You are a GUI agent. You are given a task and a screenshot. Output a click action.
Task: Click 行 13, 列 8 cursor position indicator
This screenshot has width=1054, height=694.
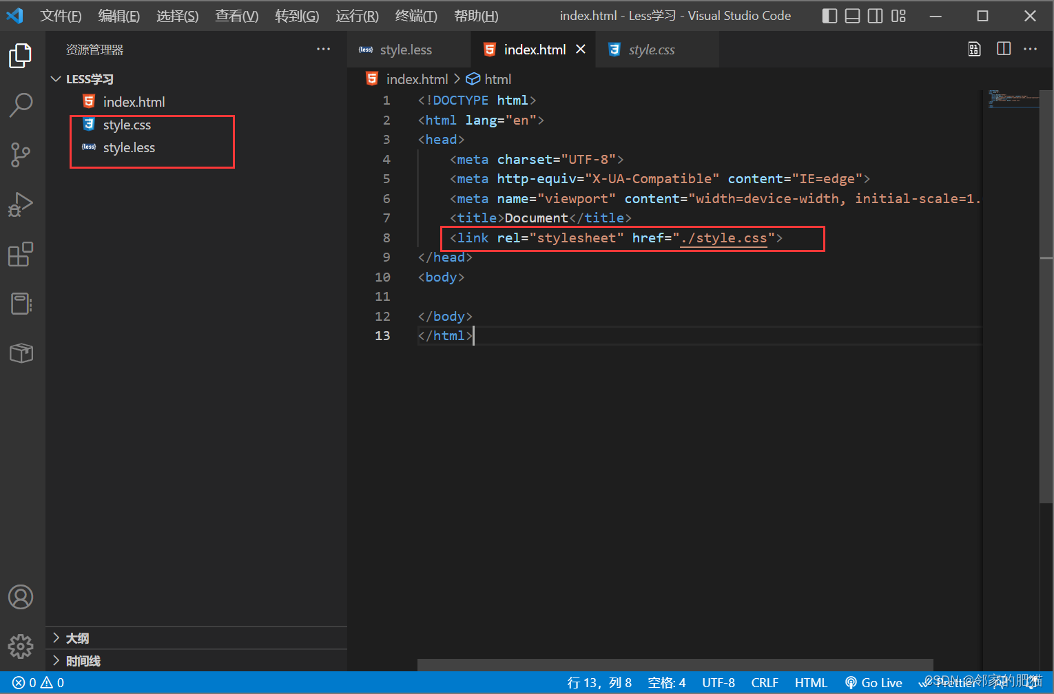599,682
